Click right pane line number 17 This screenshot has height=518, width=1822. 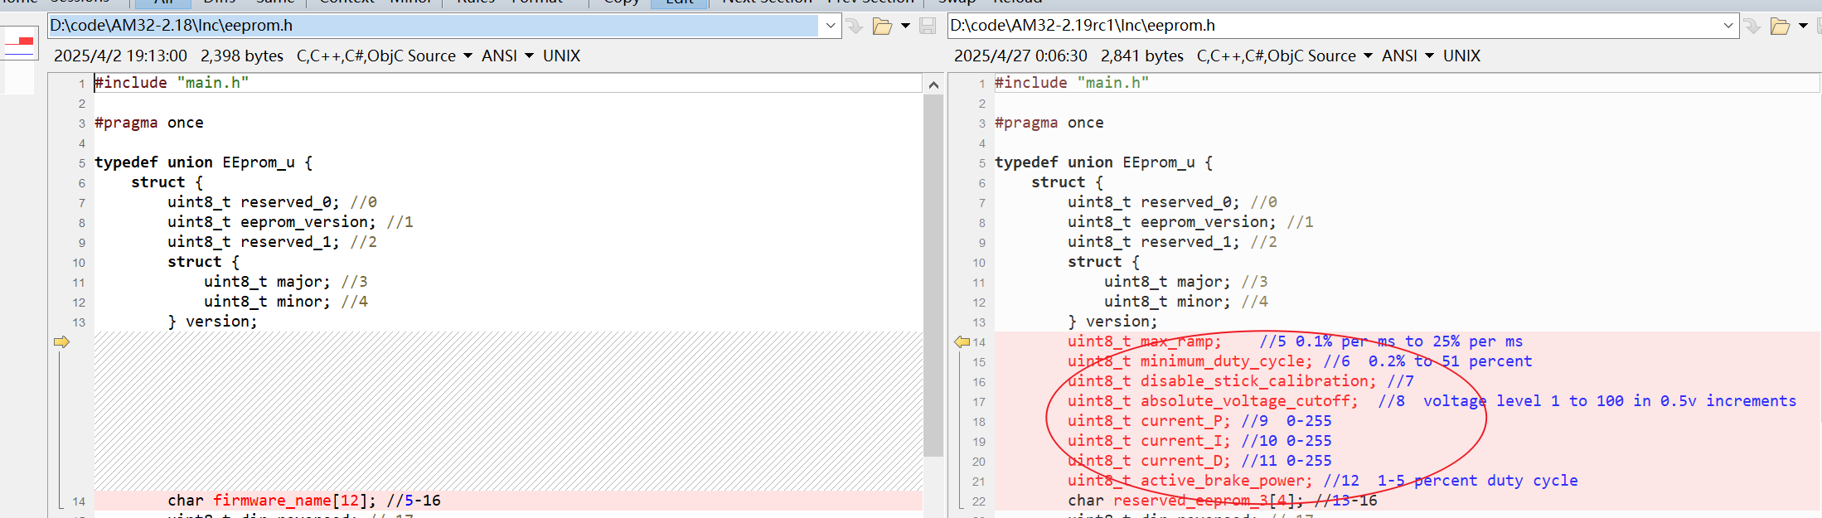pos(979,402)
